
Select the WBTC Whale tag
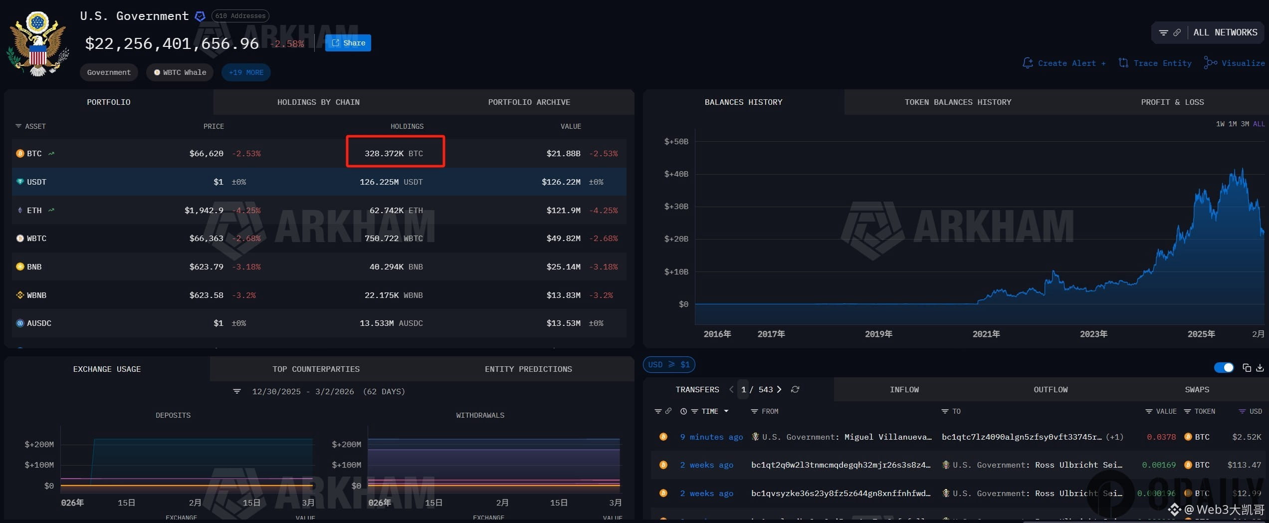click(x=180, y=72)
